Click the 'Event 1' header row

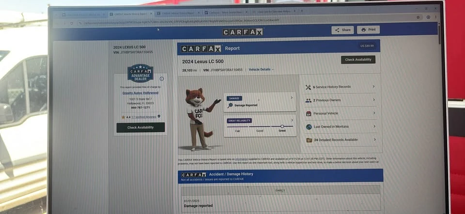tap(280, 190)
